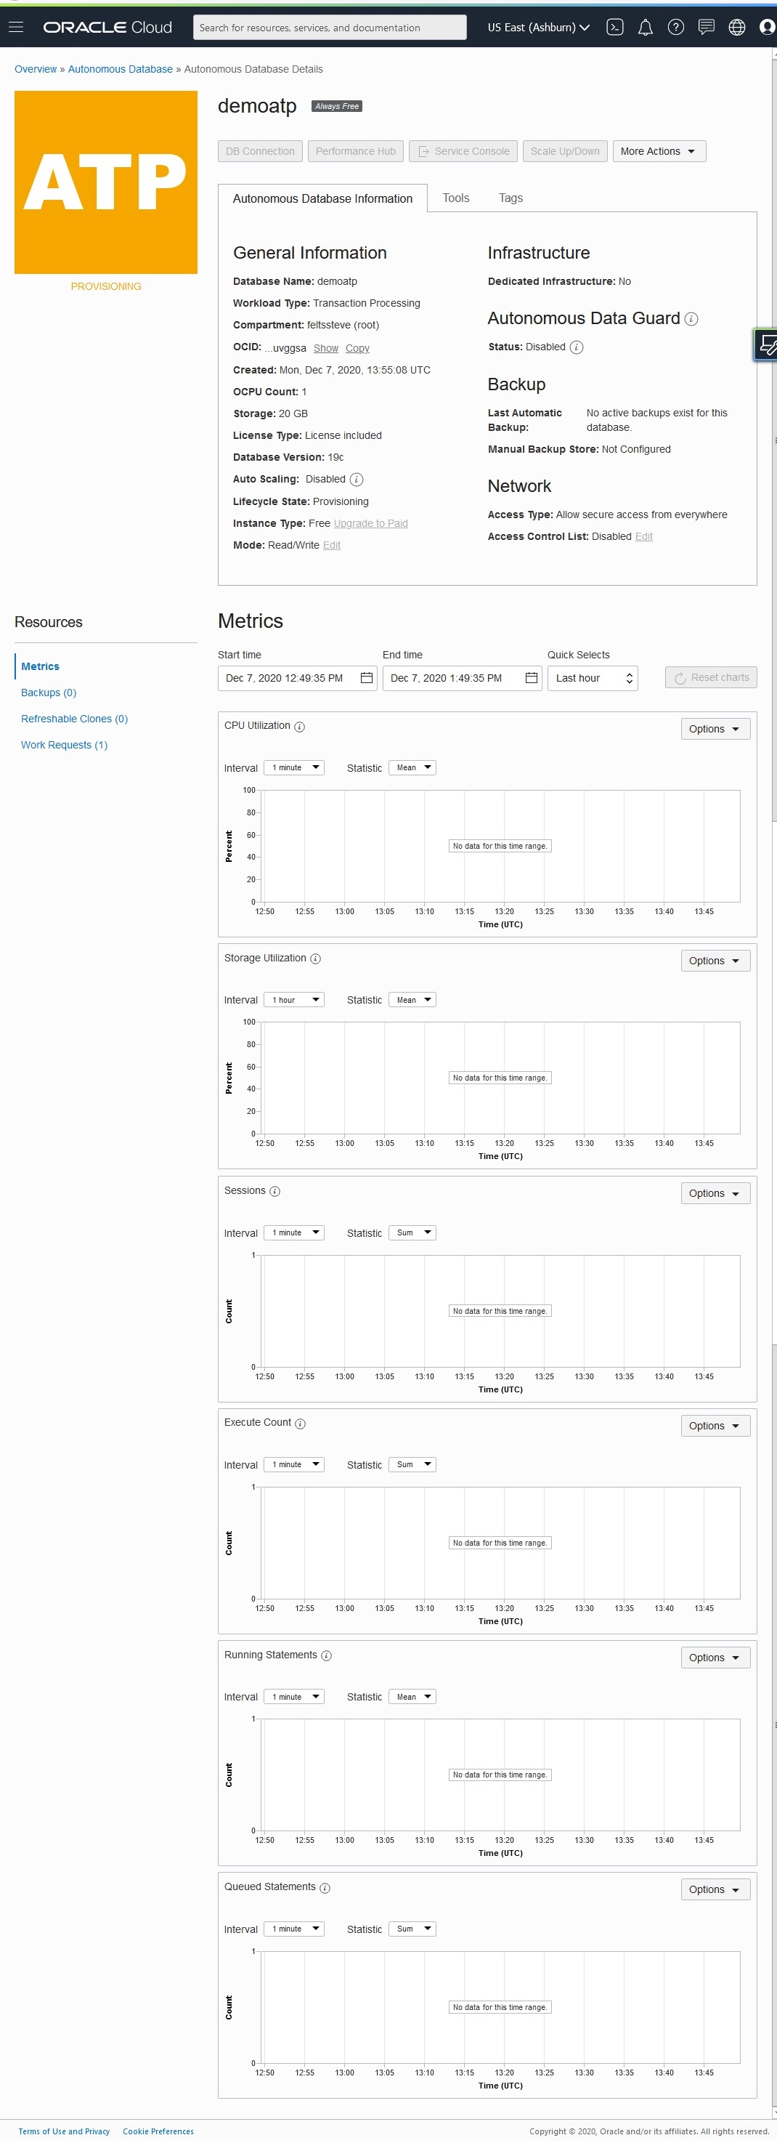Select Metrics in Resources list
This screenshot has width=777, height=2143.
40,666
